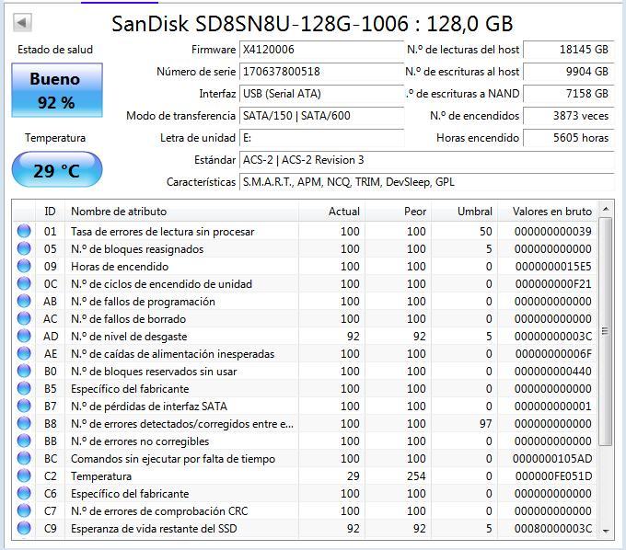The width and height of the screenshot is (626, 550).
Task: Click the Características field with S.M.A.R.T., APM
Action: pyautogui.click(x=427, y=182)
